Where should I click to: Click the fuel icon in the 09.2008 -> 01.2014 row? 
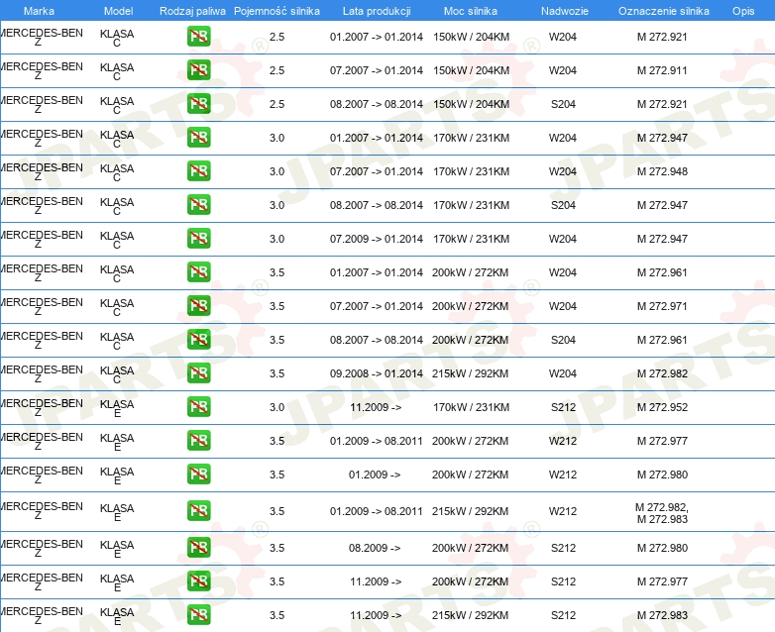(x=198, y=373)
